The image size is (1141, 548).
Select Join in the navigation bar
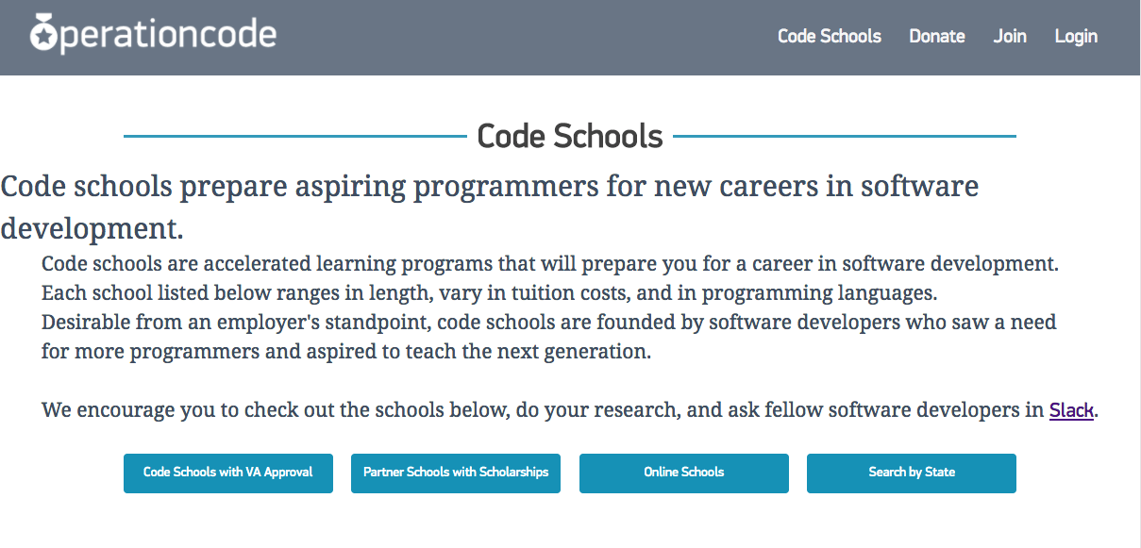[1009, 37]
